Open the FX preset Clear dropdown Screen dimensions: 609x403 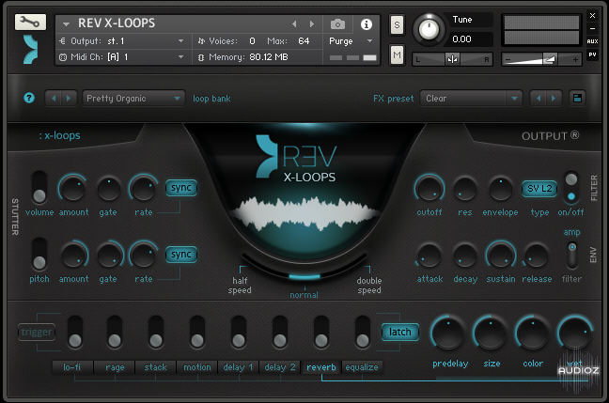point(471,99)
